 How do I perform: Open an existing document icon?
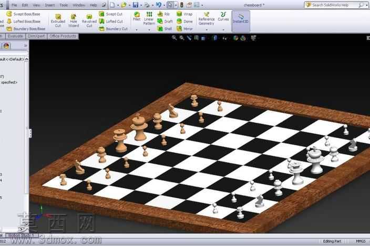tap(124, 5)
